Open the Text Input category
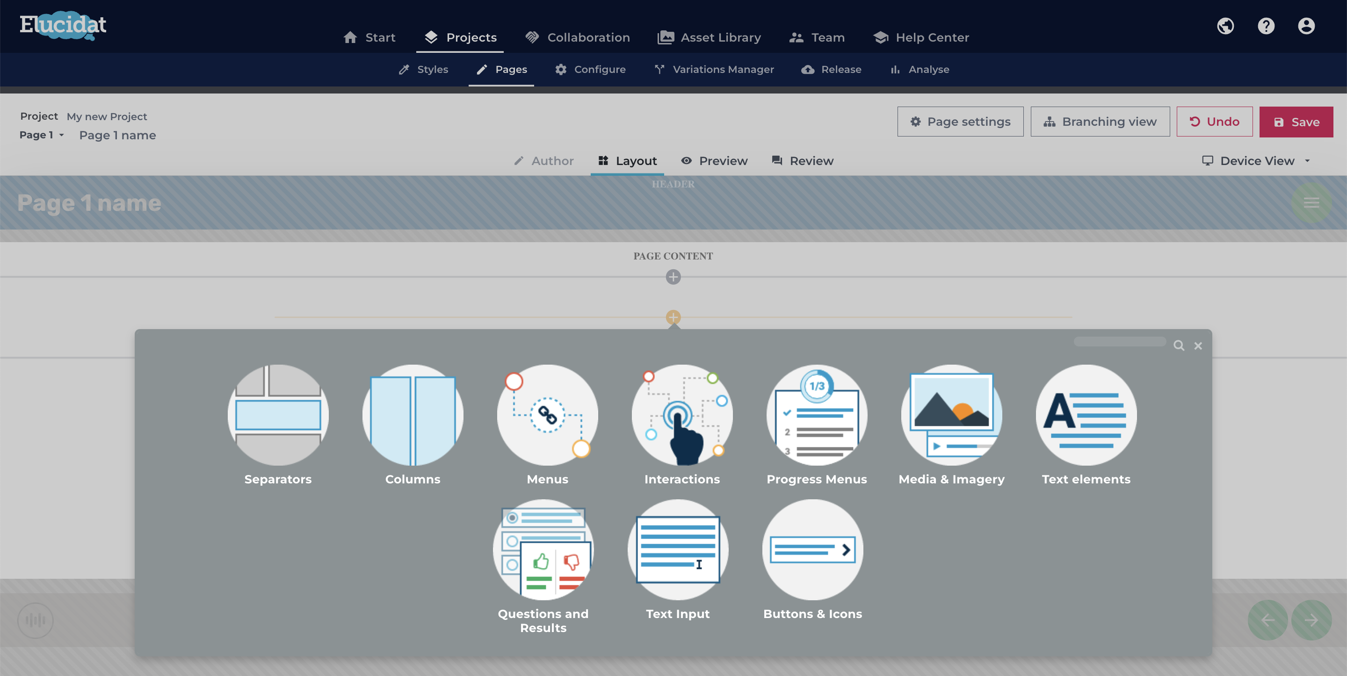The width and height of the screenshot is (1347, 676). [x=678, y=560]
